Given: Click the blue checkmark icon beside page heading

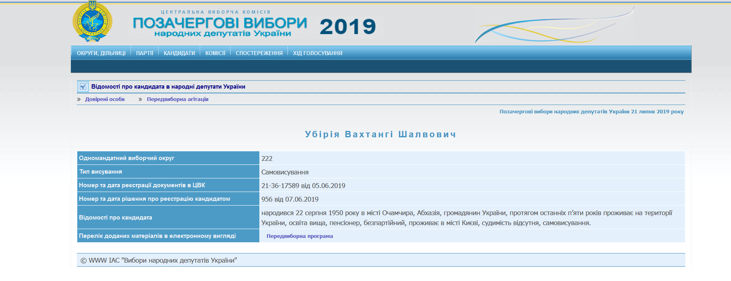Looking at the screenshot, I should pos(83,86).
